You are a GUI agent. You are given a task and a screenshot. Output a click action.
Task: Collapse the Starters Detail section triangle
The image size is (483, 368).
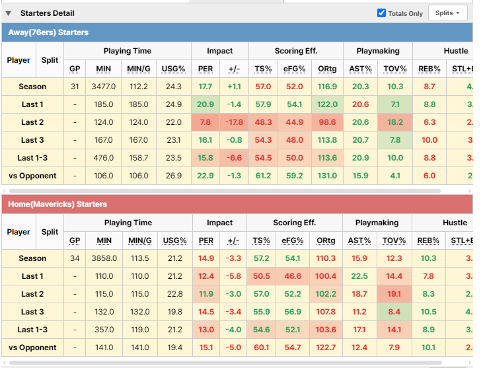tap(9, 13)
